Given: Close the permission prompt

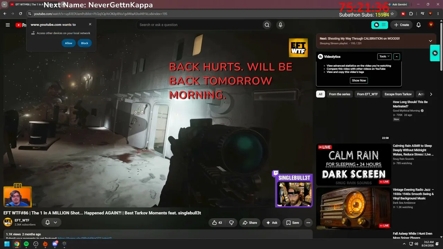Looking at the screenshot, I should [x=90, y=25].
